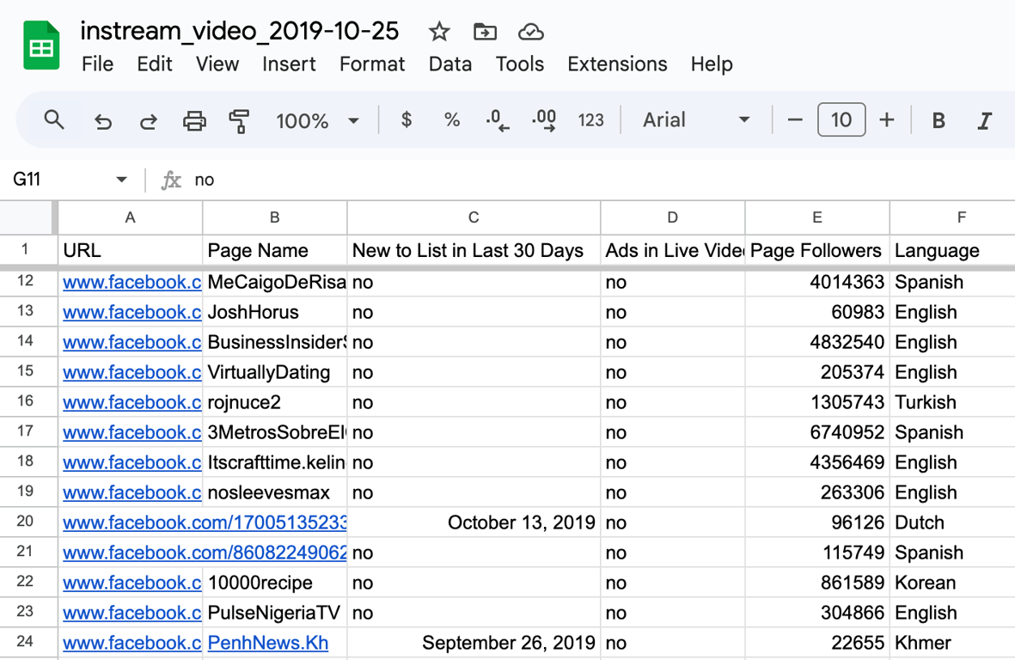Open the Help menu
Screen dimensions: 1015x660
712,64
